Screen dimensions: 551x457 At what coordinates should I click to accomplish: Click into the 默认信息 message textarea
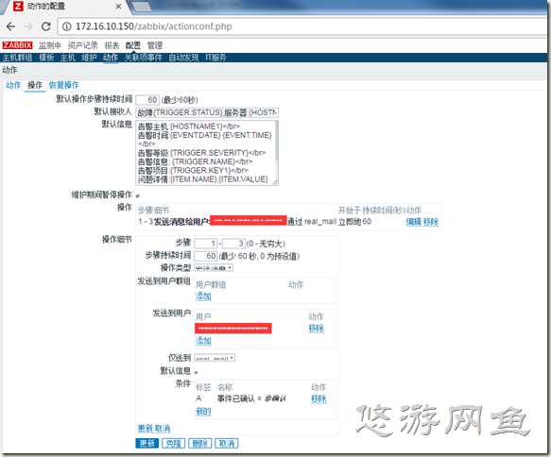(206, 152)
